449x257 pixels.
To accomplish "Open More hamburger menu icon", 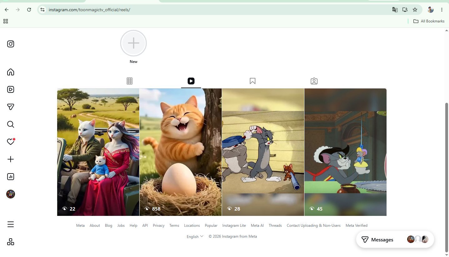I will coord(11,224).
